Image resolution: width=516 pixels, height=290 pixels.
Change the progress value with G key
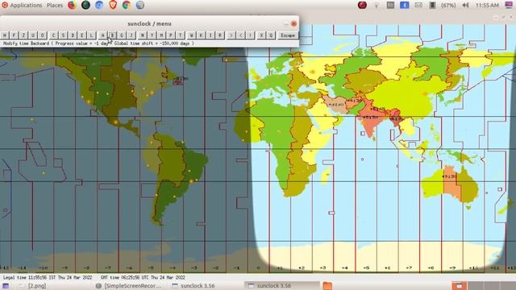[122, 35]
